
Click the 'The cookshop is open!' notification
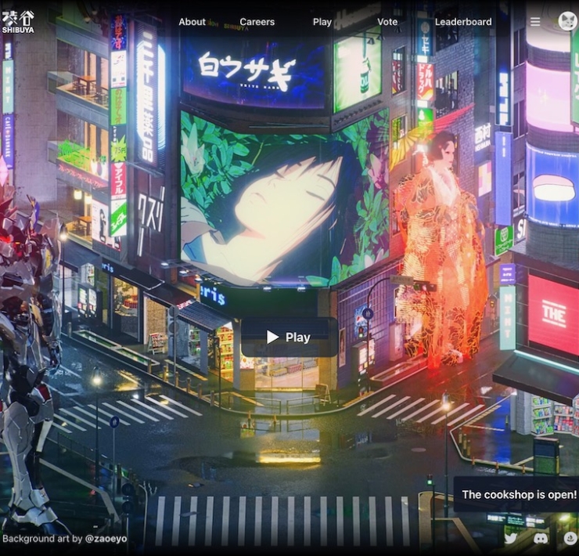(518, 494)
